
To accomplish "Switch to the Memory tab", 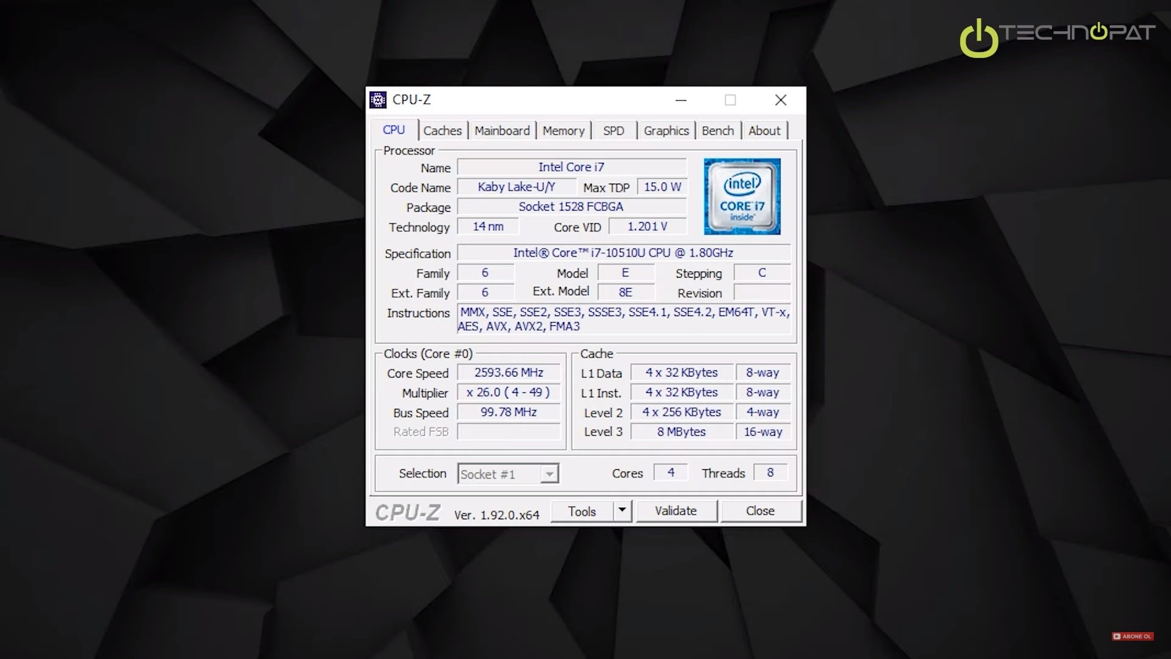I will tap(563, 131).
